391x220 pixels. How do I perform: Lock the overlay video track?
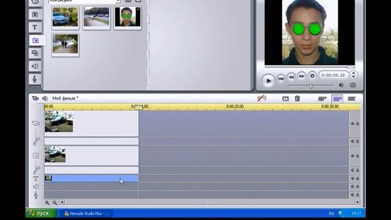pos(357,156)
